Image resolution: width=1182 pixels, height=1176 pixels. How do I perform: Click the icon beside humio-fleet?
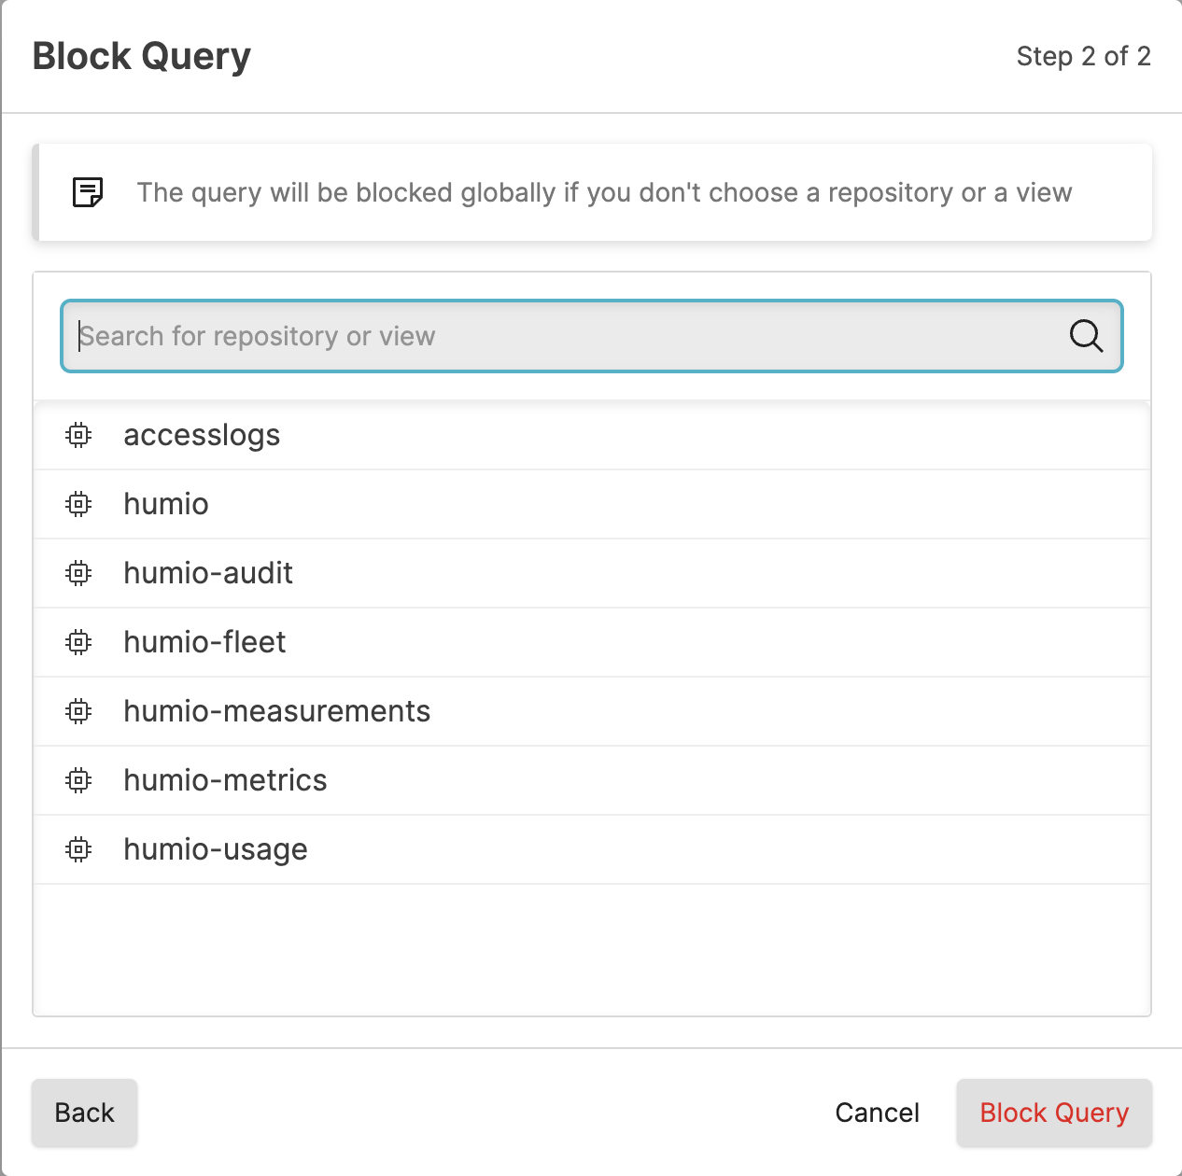(x=78, y=642)
